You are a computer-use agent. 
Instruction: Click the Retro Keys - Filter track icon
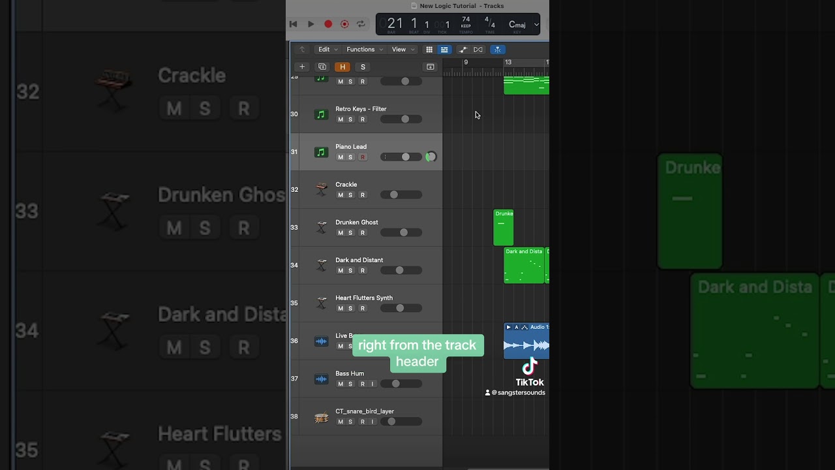(320, 114)
